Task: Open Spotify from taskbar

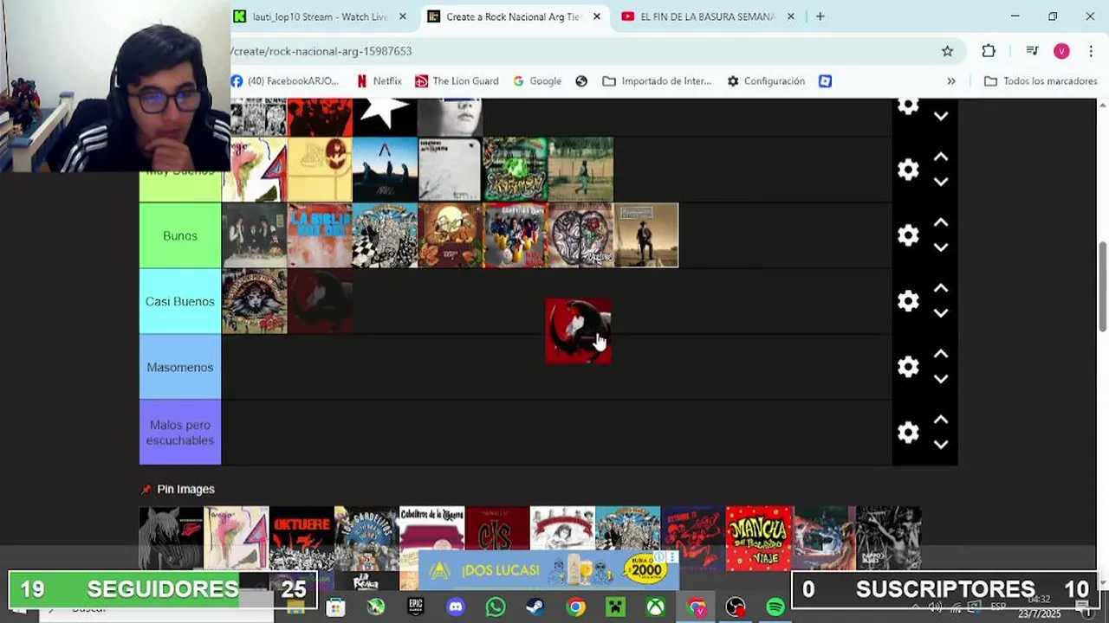Action: point(775,607)
